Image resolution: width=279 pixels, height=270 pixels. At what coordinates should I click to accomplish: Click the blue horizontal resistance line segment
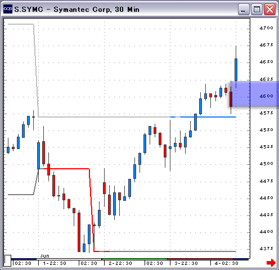208,117
